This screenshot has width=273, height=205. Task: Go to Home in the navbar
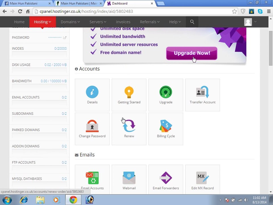[x=19, y=22]
